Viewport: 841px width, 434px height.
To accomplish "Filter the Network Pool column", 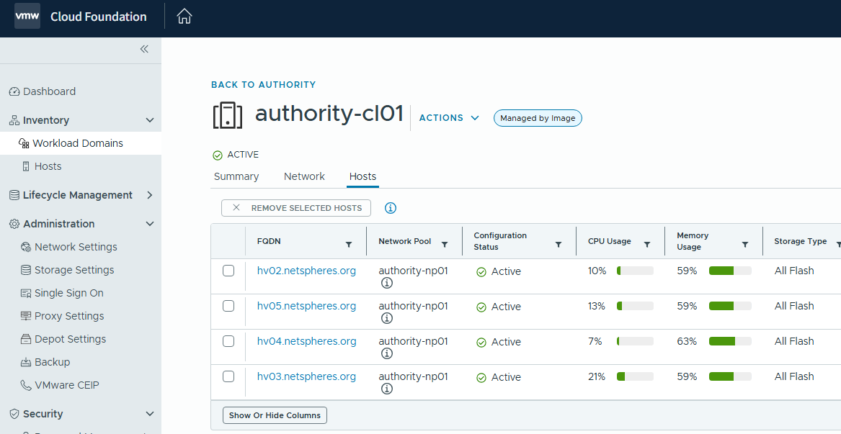I will tap(444, 244).
